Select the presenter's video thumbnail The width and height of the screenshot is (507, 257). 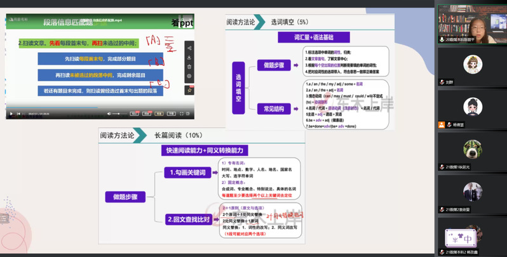[x=471, y=22]
